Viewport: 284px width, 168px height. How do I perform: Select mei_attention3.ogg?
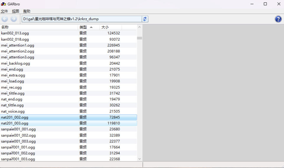tap(68, 57)
